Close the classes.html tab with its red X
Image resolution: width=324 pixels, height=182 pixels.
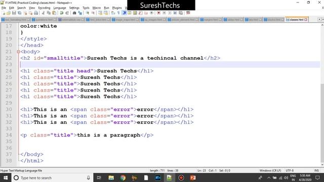click(306, 20)
